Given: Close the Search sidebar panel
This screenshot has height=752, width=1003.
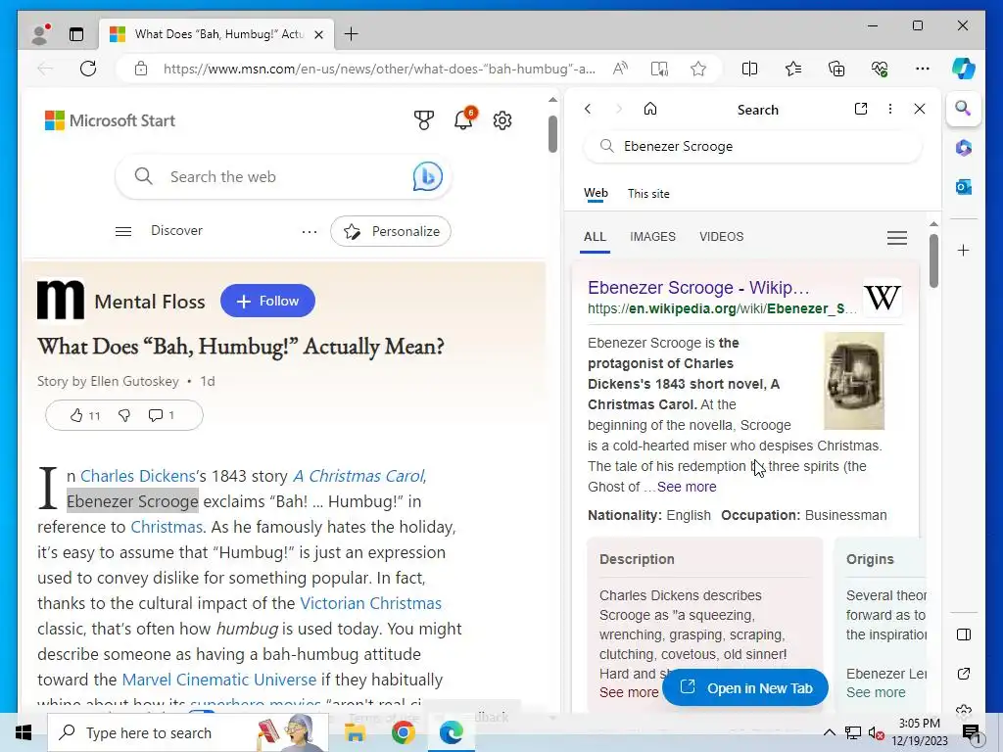Looking at the screenshot, I should [920, 109].
